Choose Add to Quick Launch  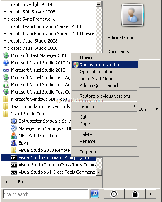click(105, 85)
